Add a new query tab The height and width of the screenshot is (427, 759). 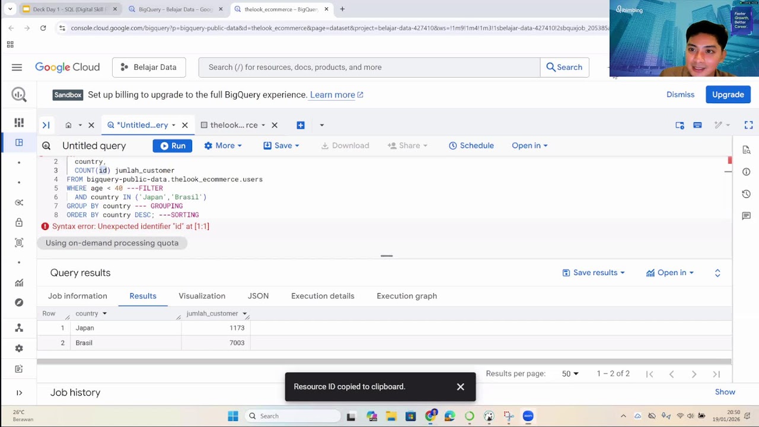[301, 125]
